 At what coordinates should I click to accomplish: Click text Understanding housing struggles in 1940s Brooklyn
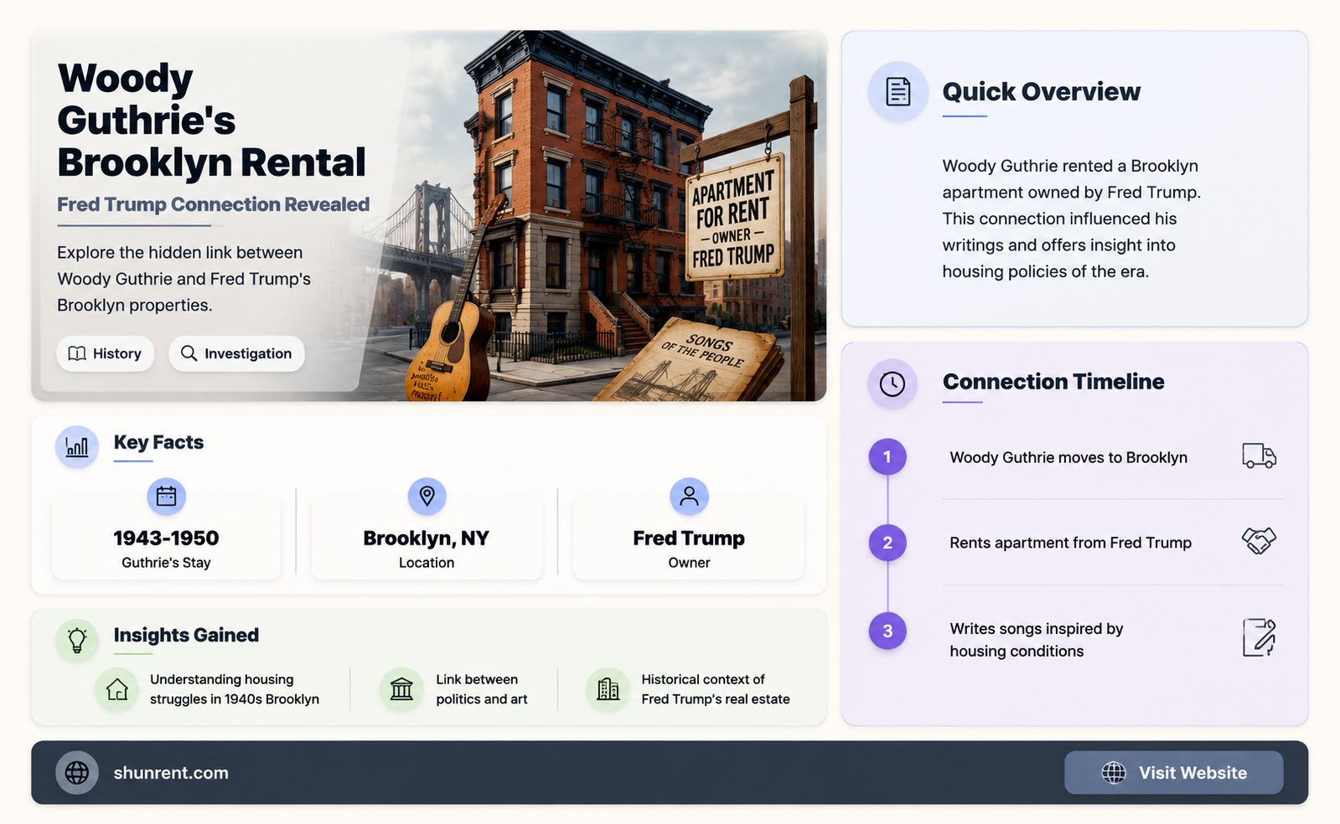point(235,689)
